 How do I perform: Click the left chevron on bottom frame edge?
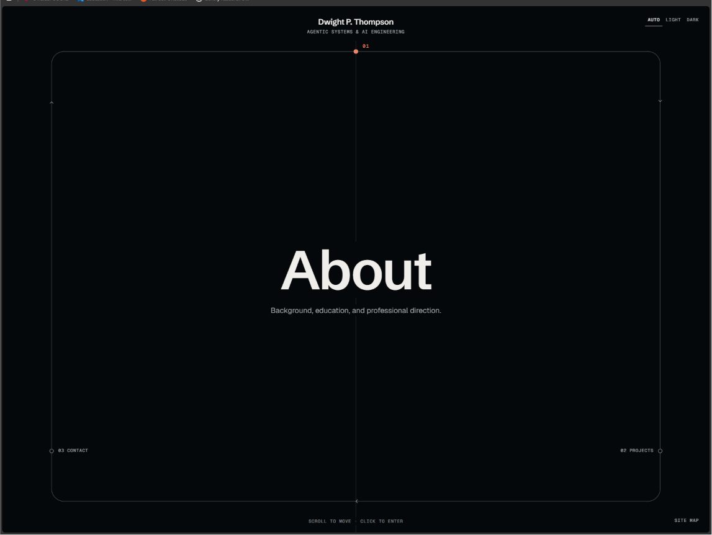tap(356, 501)
